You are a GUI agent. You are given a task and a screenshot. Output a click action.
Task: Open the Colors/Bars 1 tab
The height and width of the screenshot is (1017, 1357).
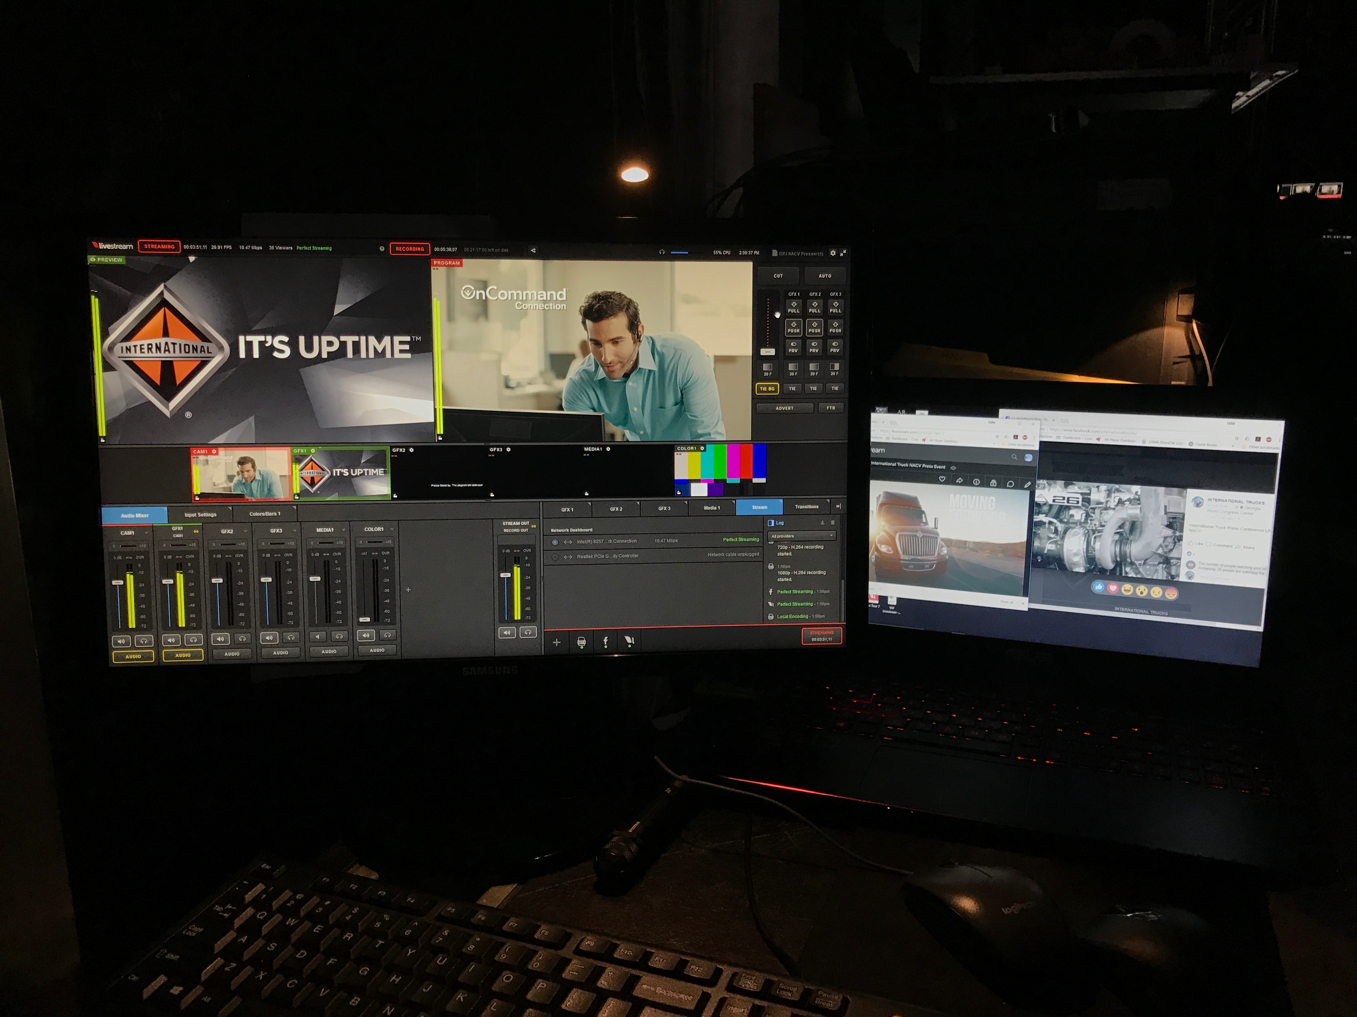(x=265, y=514)
